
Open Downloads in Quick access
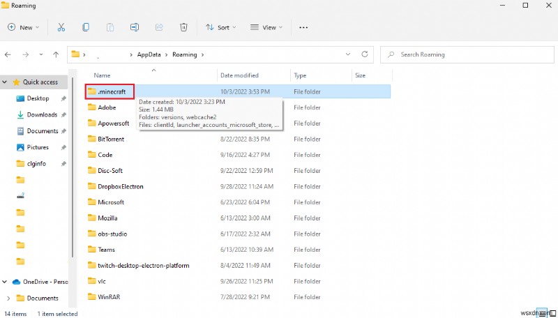(42, 114)
